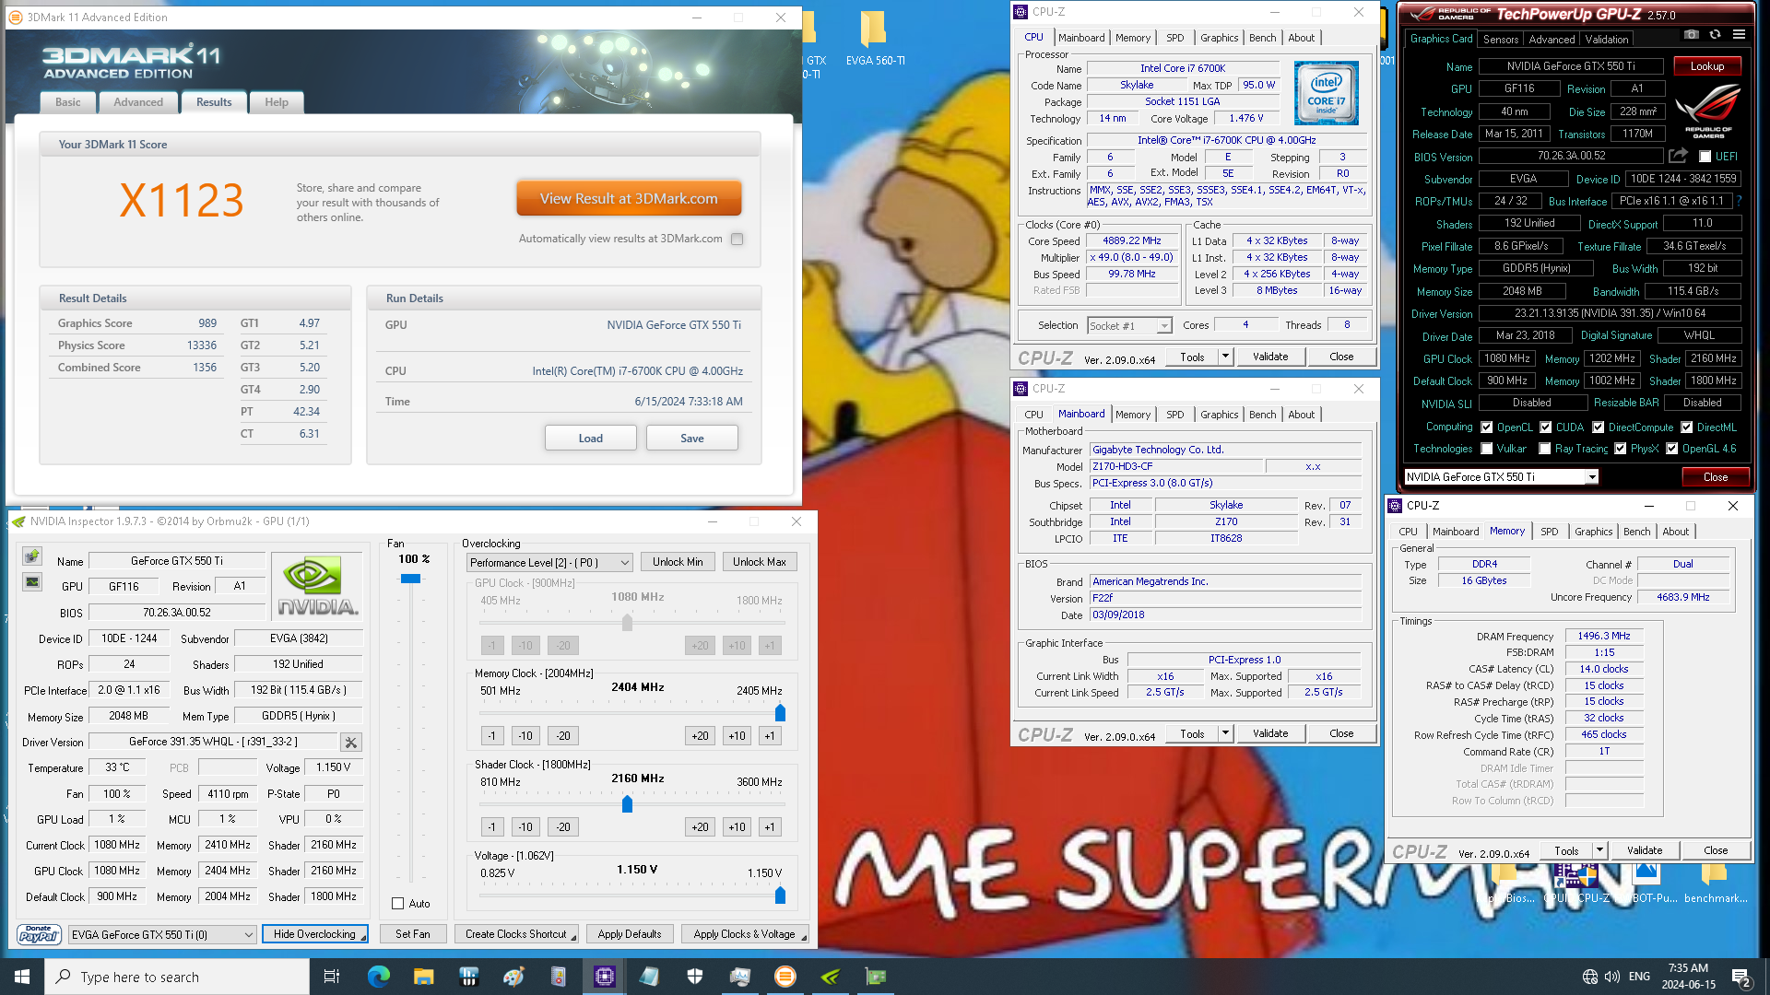Click the NVIDIA logo in Inspector
The image size is (1770, 995).
pos(317,586)
